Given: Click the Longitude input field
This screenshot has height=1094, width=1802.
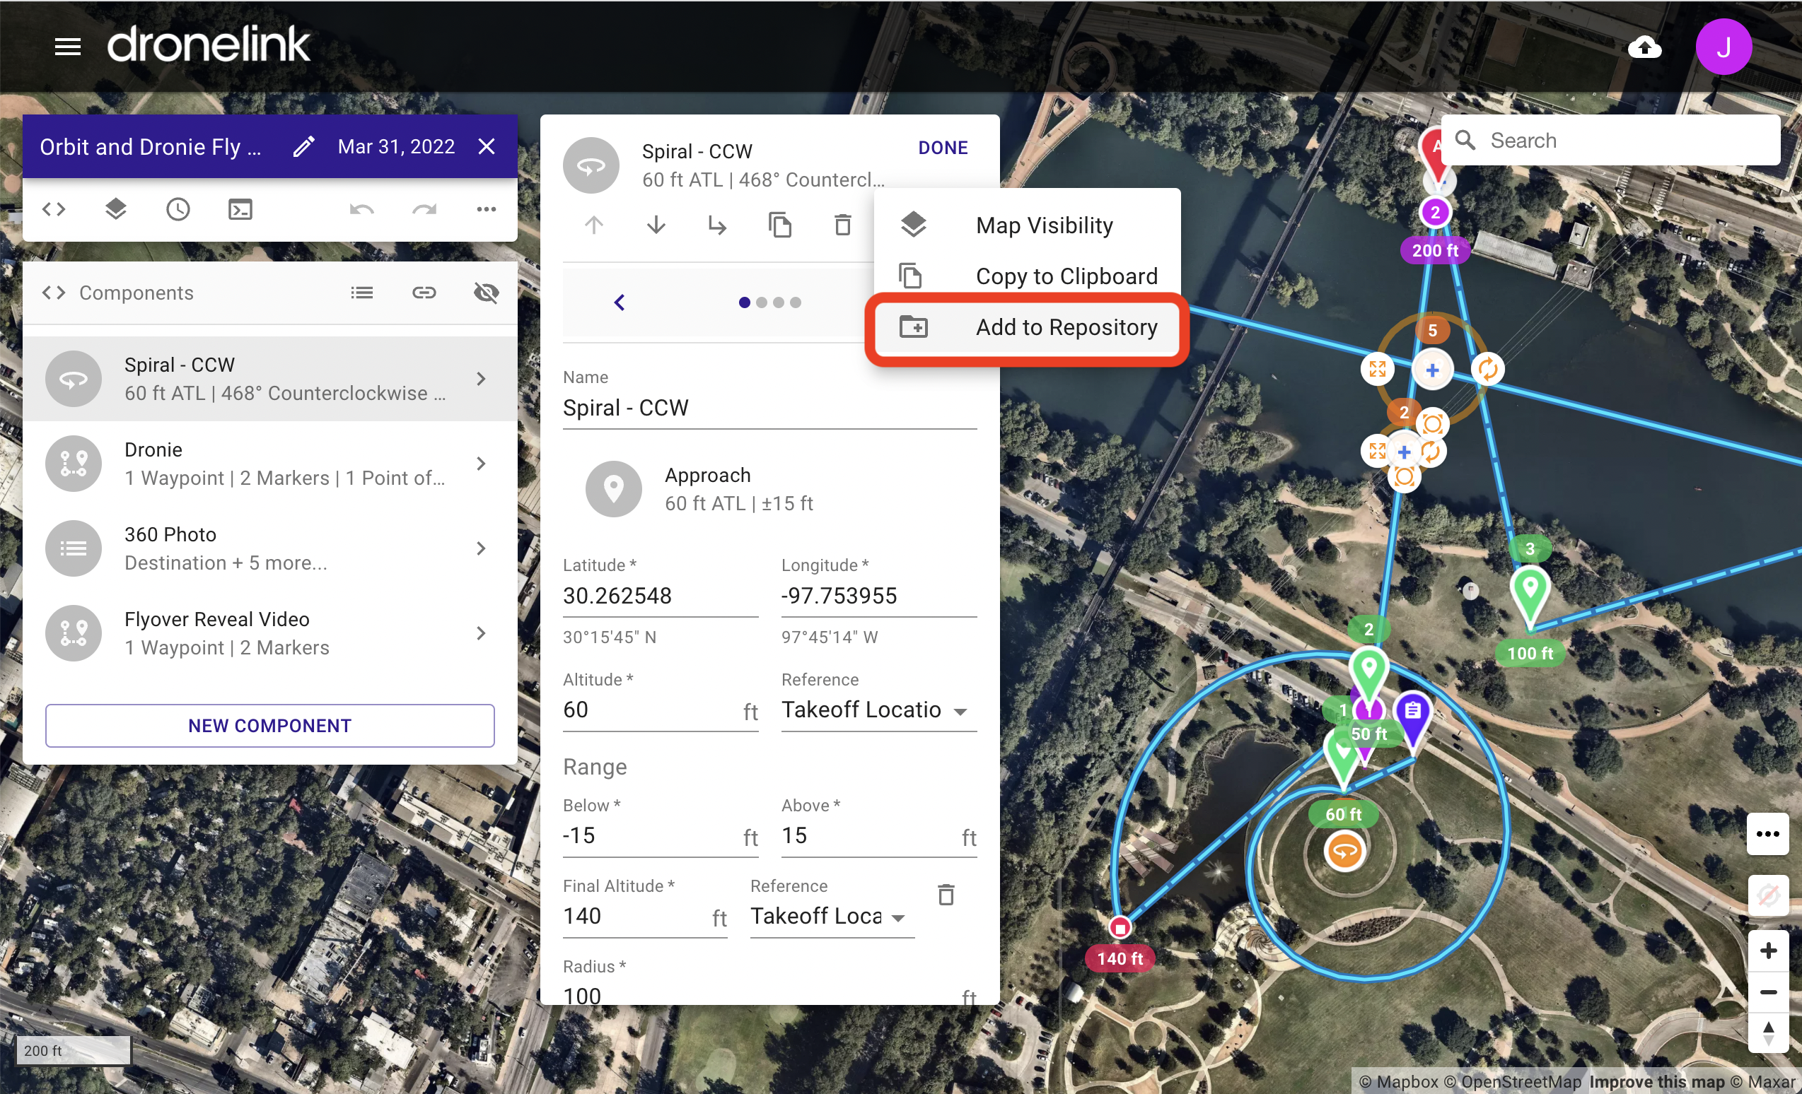Looking at the screenshot, I should (x=879, y=596).
